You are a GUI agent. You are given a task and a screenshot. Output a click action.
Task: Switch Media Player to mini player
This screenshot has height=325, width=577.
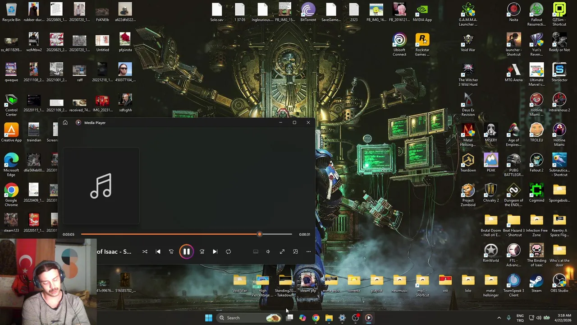[x=295, y=251]
